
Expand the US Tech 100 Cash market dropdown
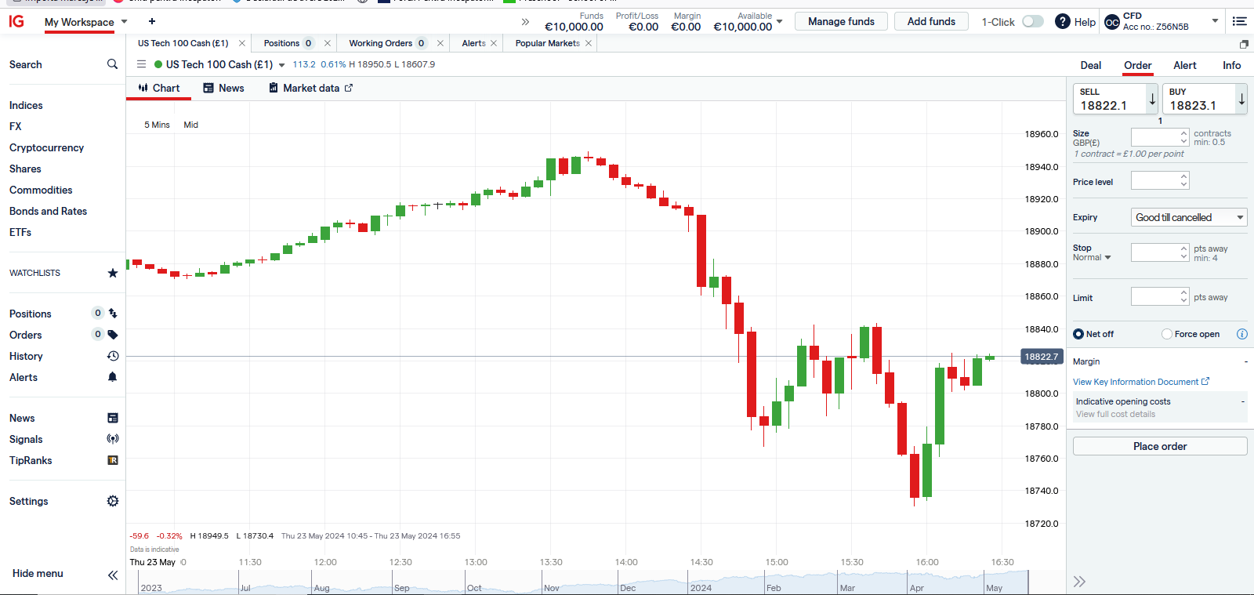[282, 65]
